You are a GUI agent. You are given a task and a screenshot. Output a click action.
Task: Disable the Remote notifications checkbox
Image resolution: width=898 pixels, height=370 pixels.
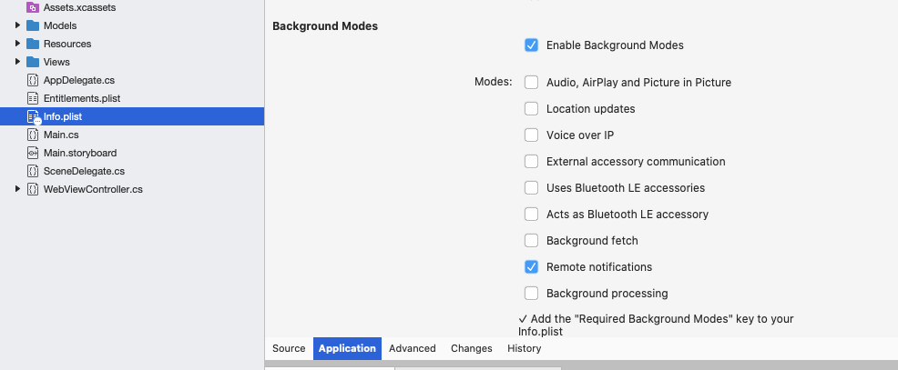[531, 267]
